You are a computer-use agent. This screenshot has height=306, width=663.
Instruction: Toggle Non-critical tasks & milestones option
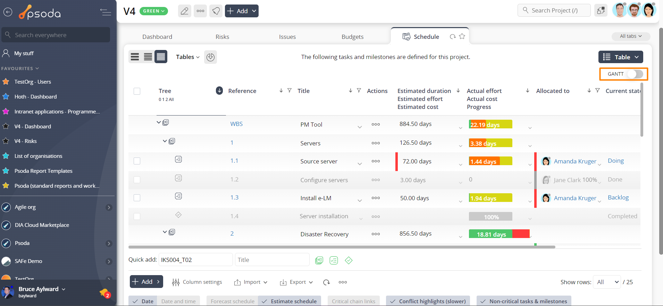[524, 301]
